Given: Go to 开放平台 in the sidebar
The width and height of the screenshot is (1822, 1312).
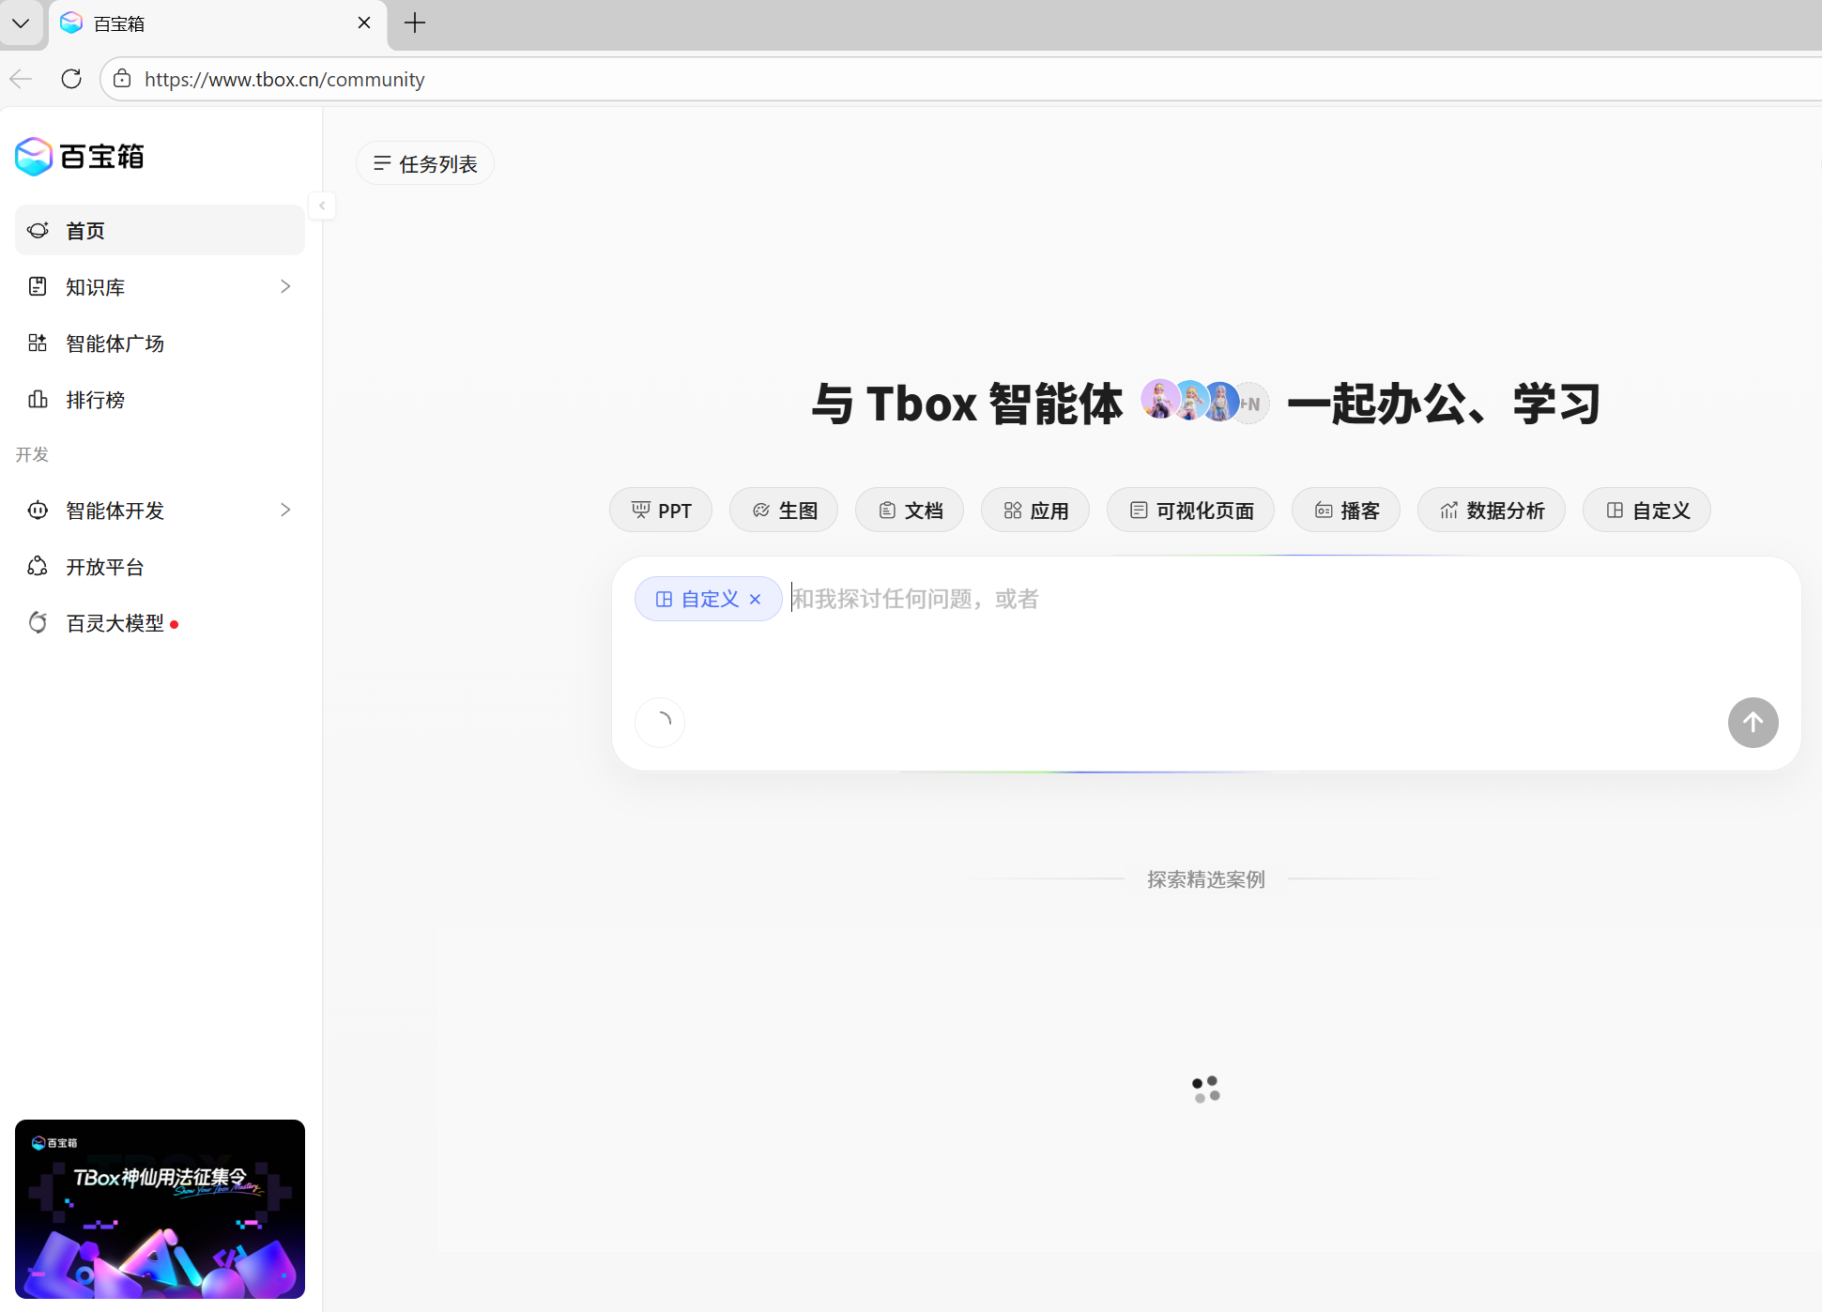Looking at the screenshot, I should [104, 567].
